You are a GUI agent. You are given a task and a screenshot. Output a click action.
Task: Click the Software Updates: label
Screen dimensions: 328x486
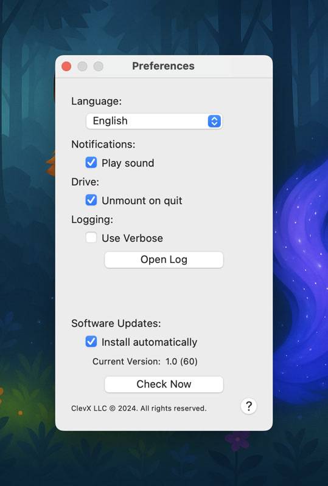click(116, 323)
